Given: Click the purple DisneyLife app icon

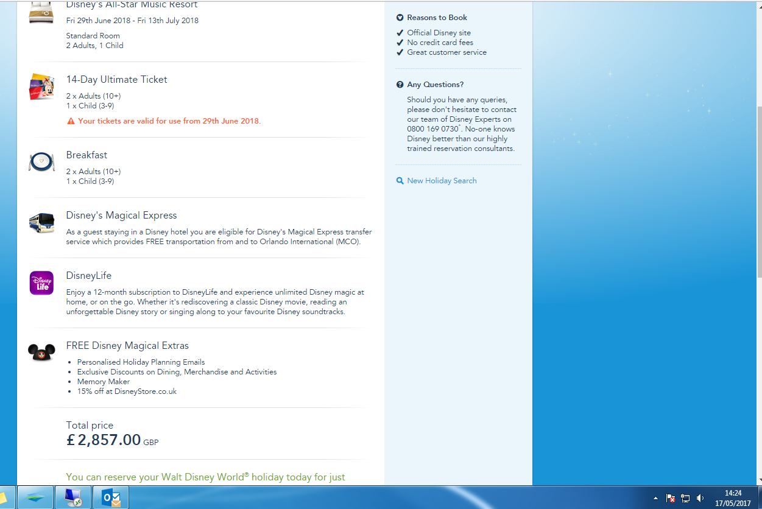Looking at the screenshot, I should click(x=41, y=283).
